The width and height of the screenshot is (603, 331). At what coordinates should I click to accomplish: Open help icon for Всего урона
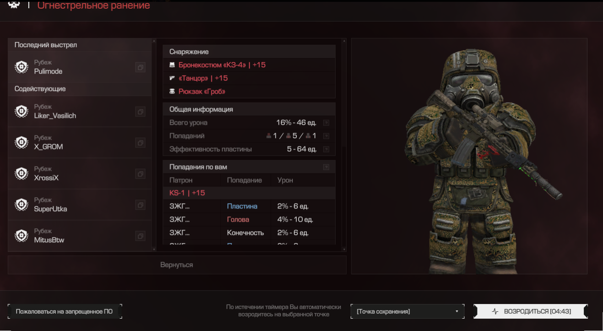pos(326,123)
